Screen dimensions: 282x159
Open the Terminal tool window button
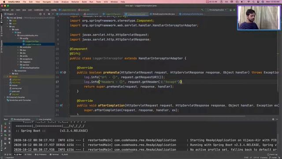point(54,155)
